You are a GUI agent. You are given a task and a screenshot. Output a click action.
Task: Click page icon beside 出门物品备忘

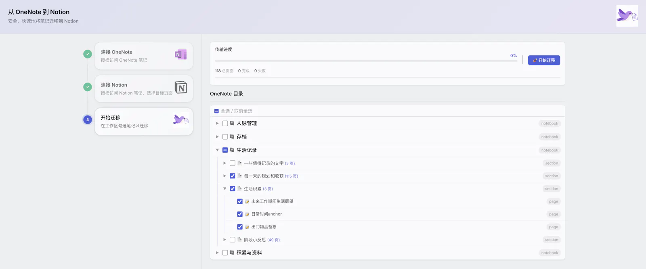247,227
